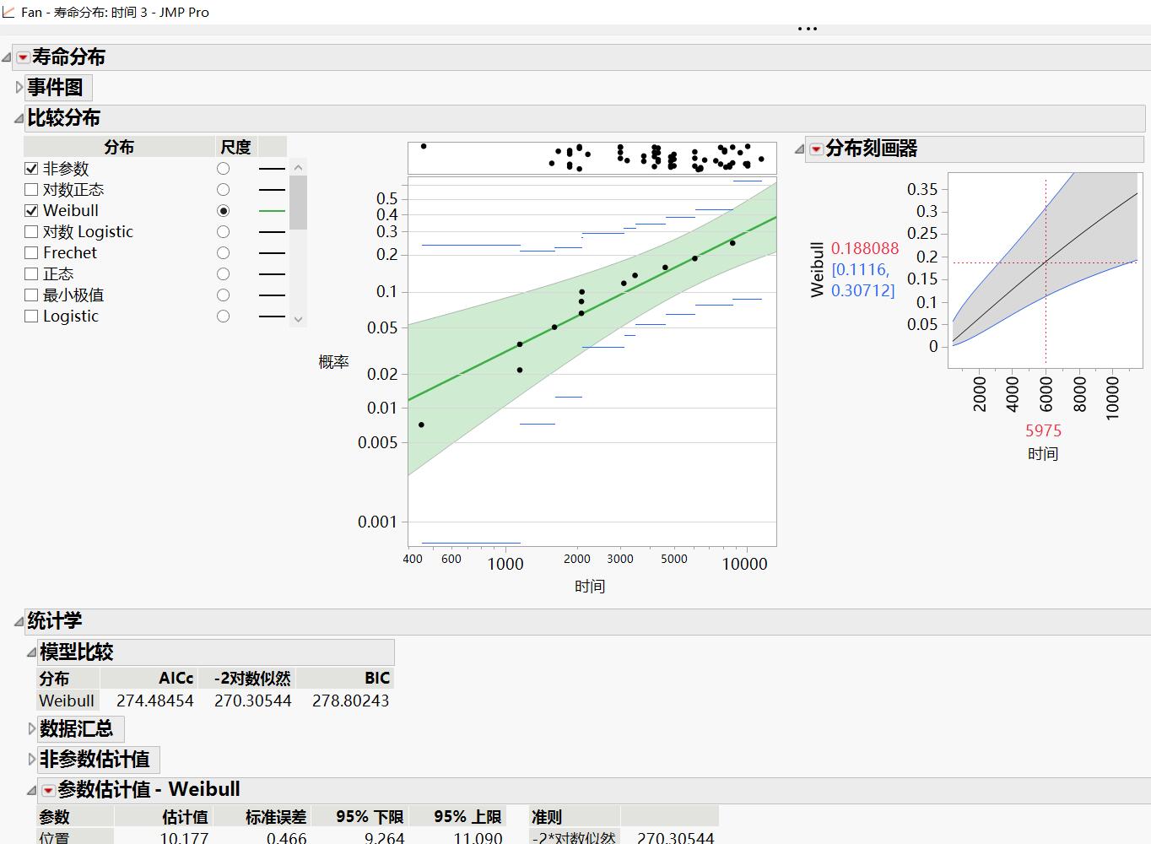
Task: Click the 准则 column header
Action: 574,816
